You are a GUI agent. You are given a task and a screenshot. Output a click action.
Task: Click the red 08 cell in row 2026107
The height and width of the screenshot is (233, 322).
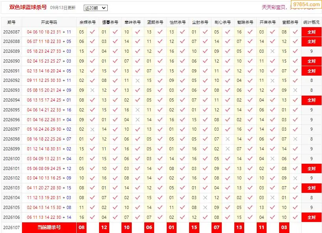point(81,227)
